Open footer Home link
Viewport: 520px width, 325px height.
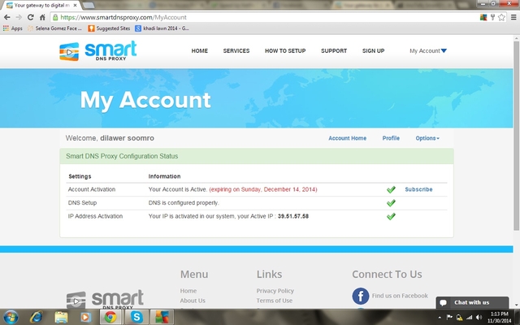click(188, 291)
